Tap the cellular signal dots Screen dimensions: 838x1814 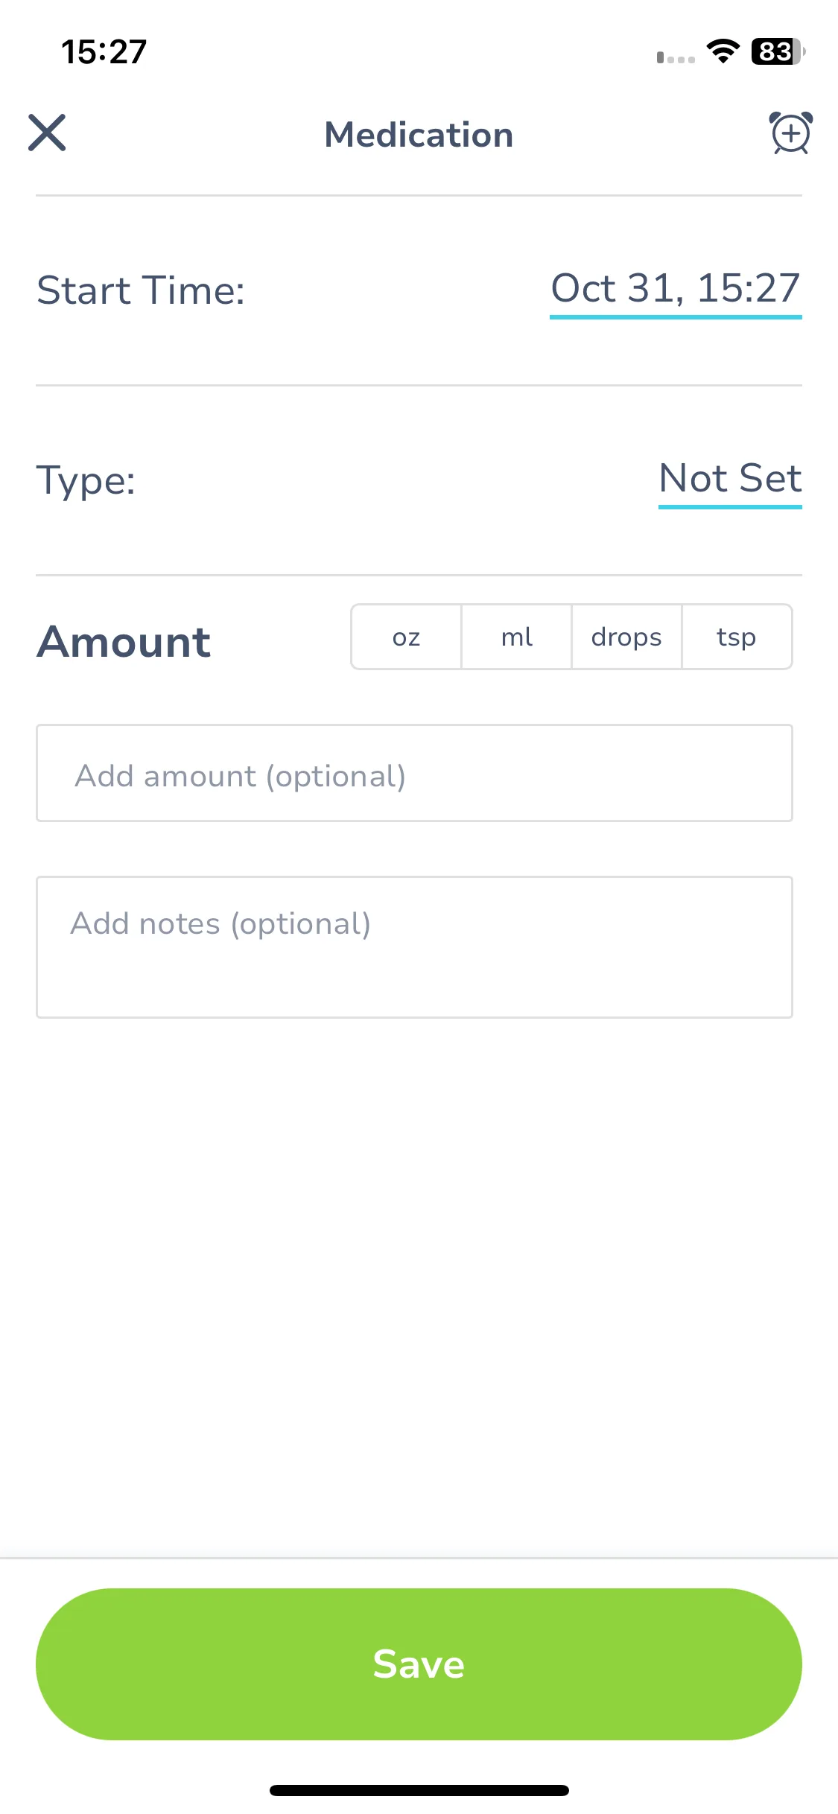point(676,57)
